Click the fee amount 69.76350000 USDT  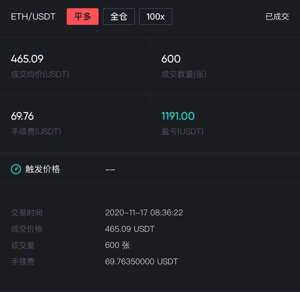[142, 261]
